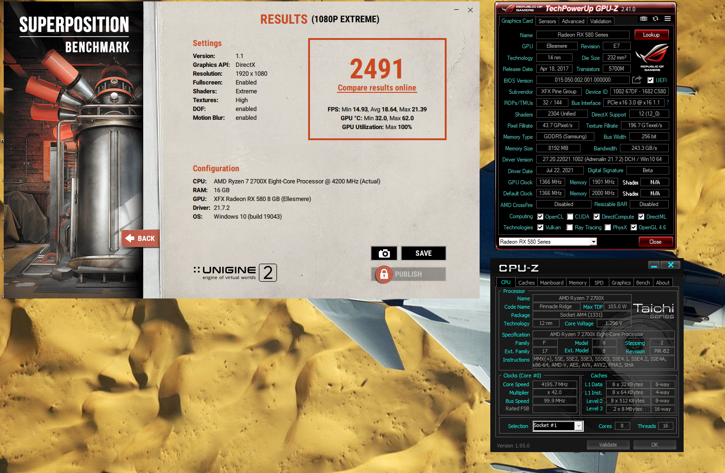Toggle the PhysX checkbox
This screenshot has height=473, width=725.
[x=608, y=227]
